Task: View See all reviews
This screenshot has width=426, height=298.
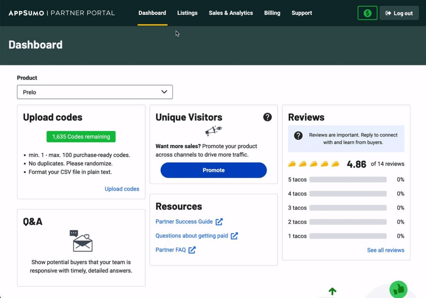Action: pos(386,250)
